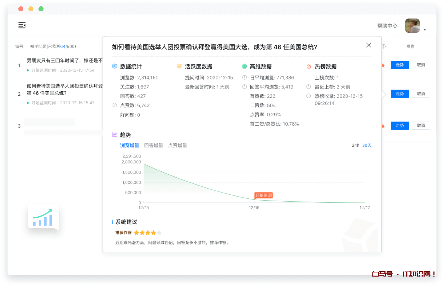Click the 开始监测 marker on the chart
This screenshot has width=444, height=286.
[263, 196]
